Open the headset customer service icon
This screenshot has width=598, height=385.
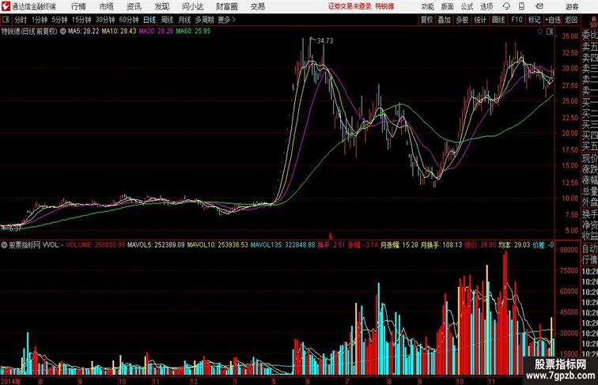(506, 6)
